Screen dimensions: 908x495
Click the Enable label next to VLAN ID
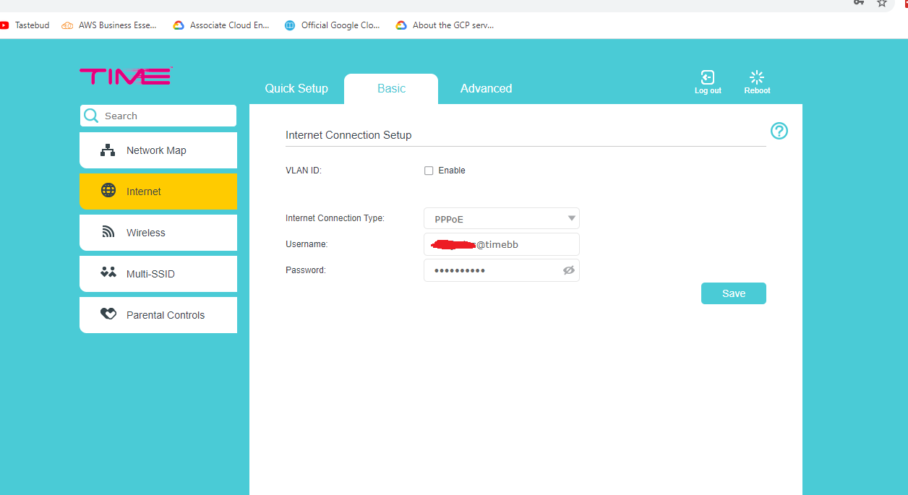coord(452,171)
